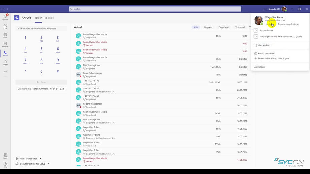This screenshot has width=310, height=174.
Task: Select +41 76 337 64 40 call lasting 2Min. 12Sek.
Action: tap(161, 82)
